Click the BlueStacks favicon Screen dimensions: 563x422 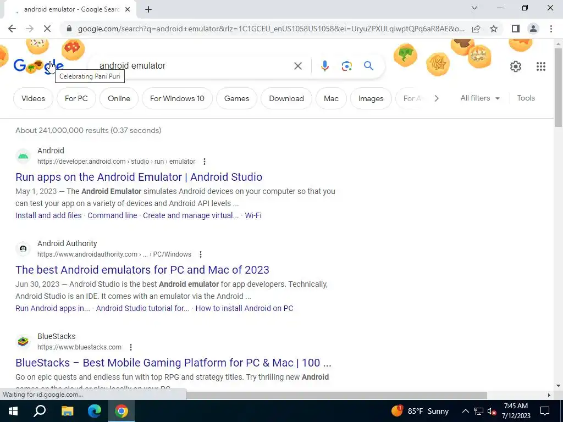23,342
